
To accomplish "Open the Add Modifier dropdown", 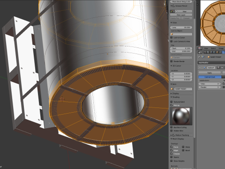I will [x=211, y=62].
